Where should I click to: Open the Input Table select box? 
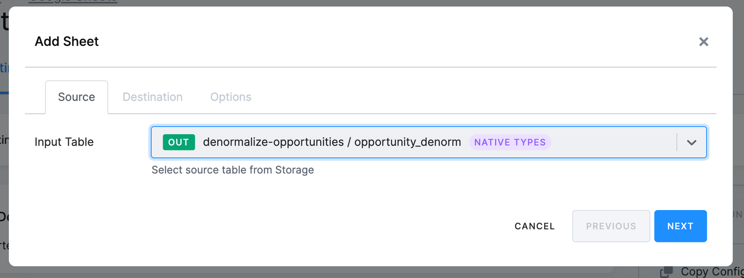tap(429, 142)
